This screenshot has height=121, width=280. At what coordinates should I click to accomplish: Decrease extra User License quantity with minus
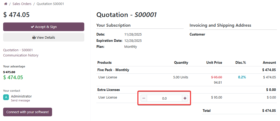click(144, 98)
